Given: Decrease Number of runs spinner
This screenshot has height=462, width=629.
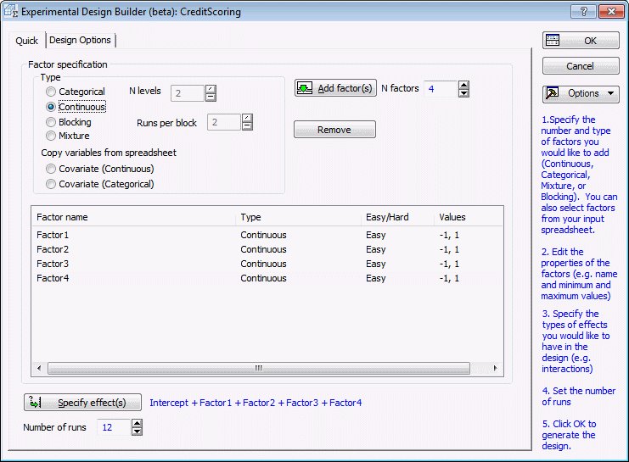Looking at the screenshot, I should (137, 431).
